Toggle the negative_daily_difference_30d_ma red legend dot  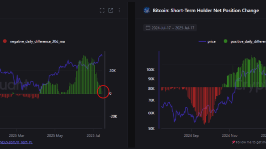click(x=5, y=41)
